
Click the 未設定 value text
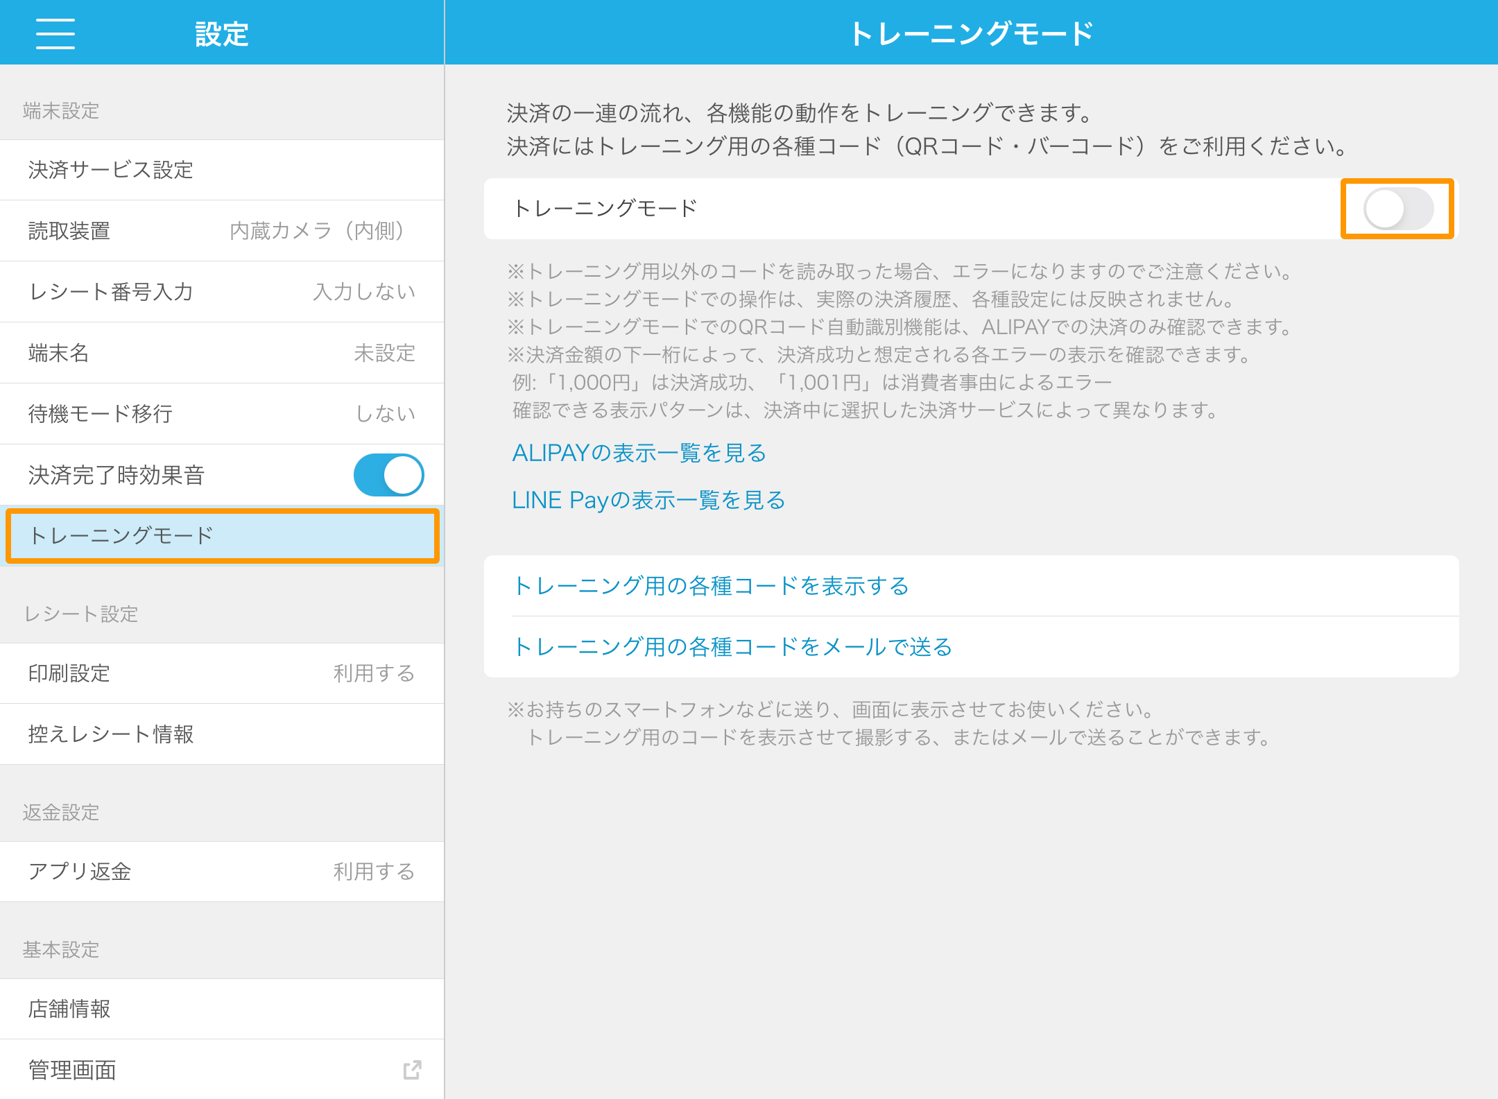385,353
